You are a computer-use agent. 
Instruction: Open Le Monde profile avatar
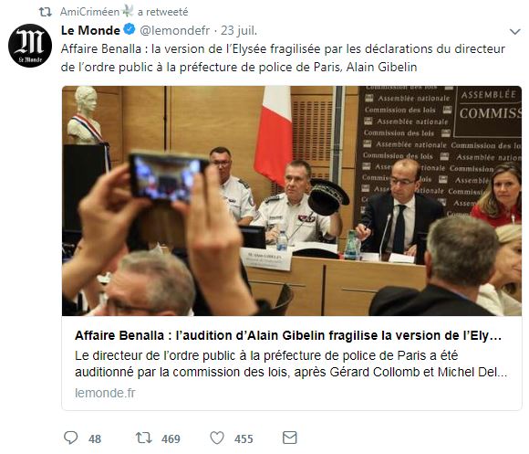coord(30,46)
